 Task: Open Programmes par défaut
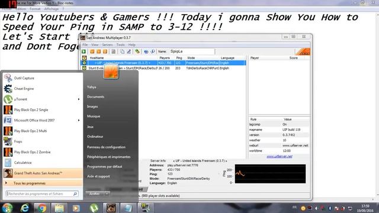pyautogui.click(x=105, y=166)
